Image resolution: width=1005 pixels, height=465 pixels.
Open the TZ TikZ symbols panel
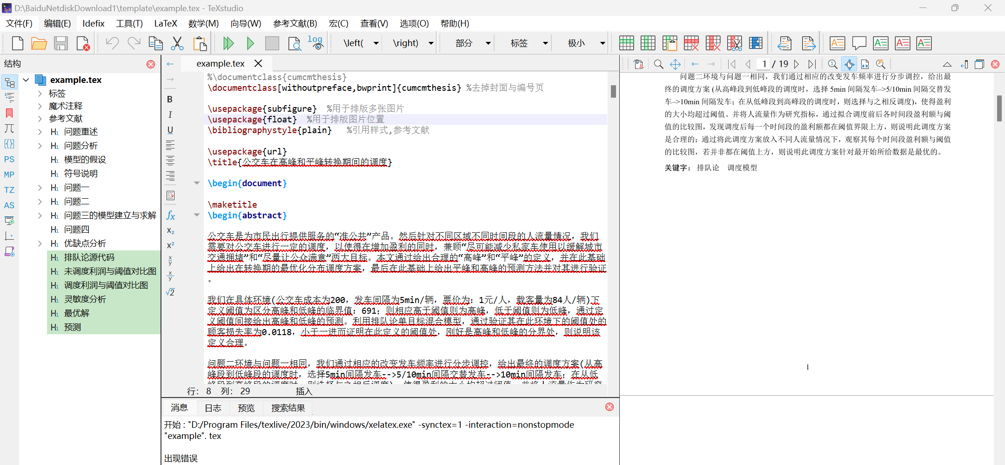(9, 190)
